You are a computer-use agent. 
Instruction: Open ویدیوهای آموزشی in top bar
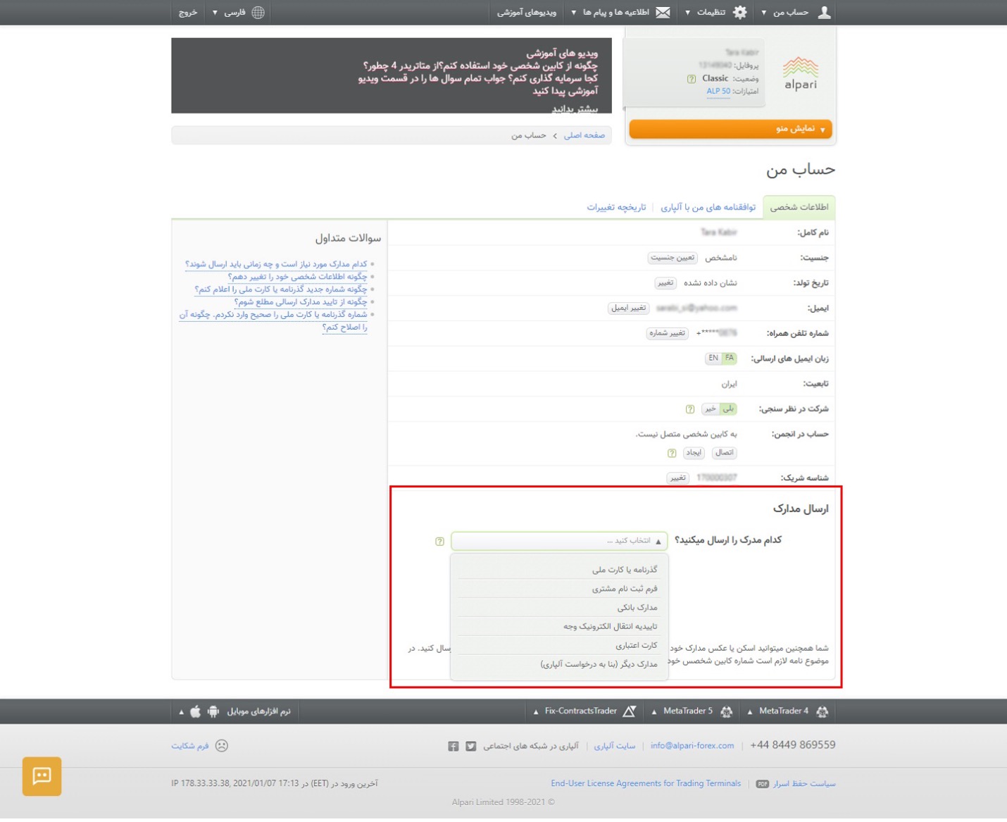point(527,12)
